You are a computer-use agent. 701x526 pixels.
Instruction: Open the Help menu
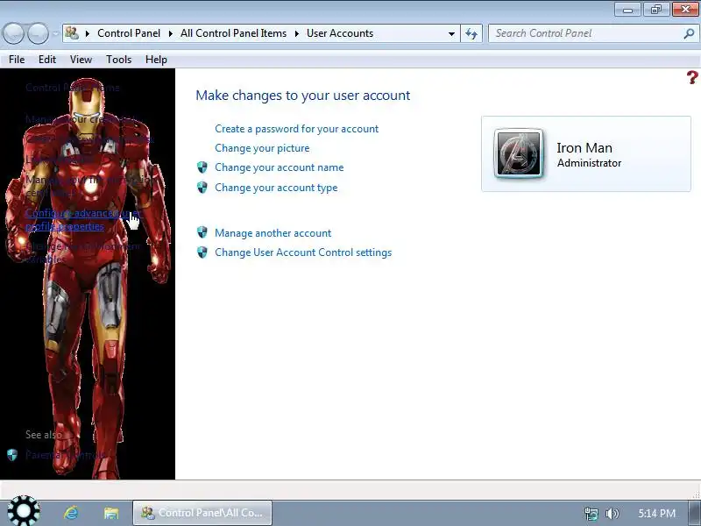tap(156, 60)
